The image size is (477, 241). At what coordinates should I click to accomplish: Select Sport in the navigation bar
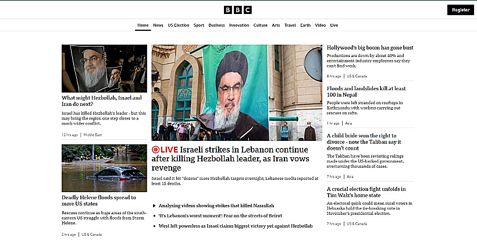(x=199, y=25)
